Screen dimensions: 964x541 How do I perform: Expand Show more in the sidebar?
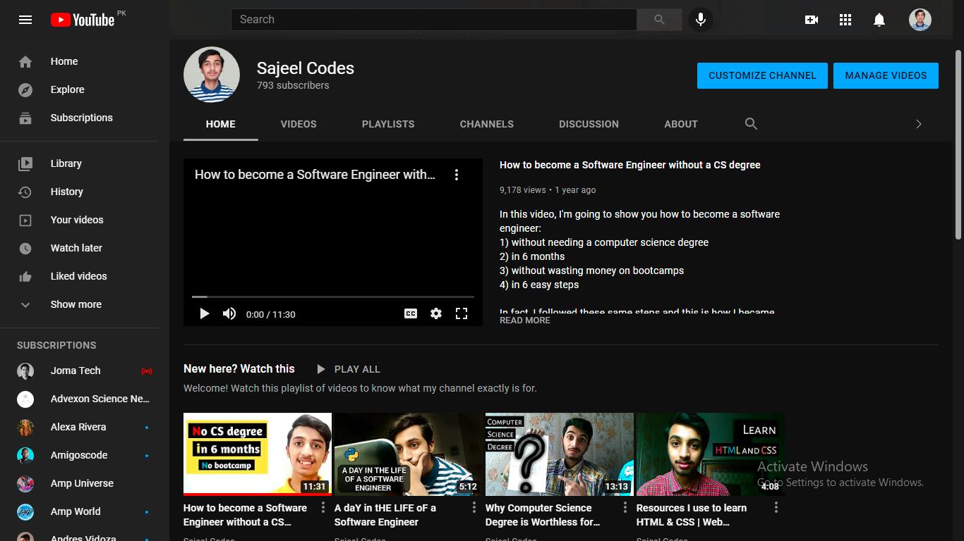tap(76, 304)
